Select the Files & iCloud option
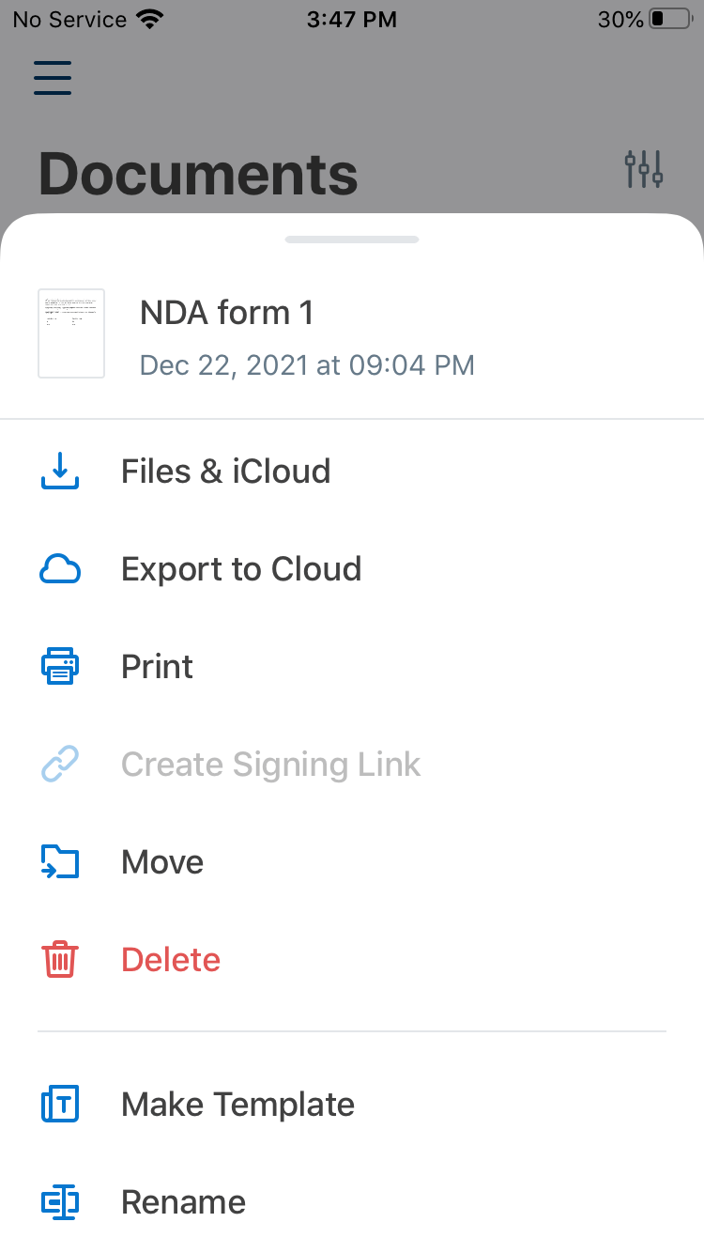The height and width of the screenshot is (1253, 704). coord(225,471)
